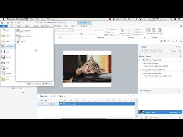The height and width of the screenshot is (137, 183).
Task: Select tablet landscape view icon
Action: click(165, 41)
